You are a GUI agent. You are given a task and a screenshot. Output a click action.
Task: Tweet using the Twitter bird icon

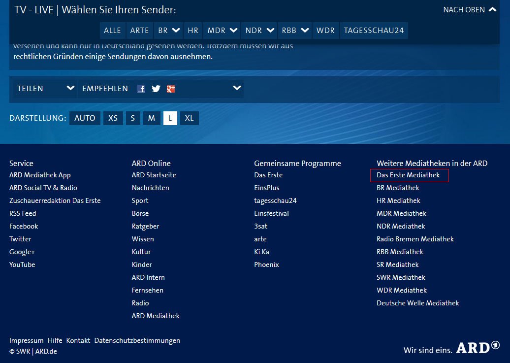click(156, 89)
